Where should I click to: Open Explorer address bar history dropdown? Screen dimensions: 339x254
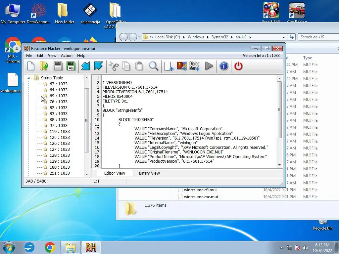(x=284, y=37)
